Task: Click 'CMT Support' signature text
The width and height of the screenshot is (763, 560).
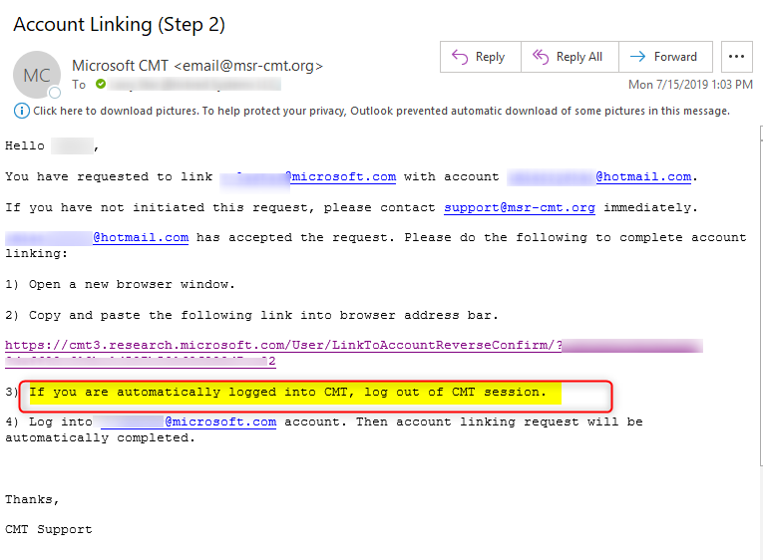Action: coord(49,529)
